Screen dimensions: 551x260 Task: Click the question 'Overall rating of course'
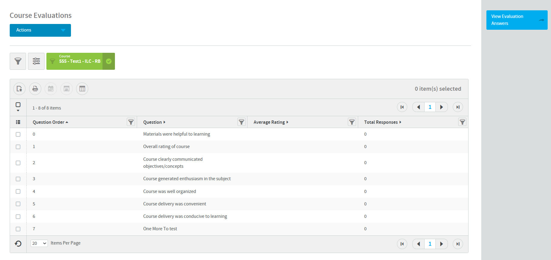coord(166,147)
